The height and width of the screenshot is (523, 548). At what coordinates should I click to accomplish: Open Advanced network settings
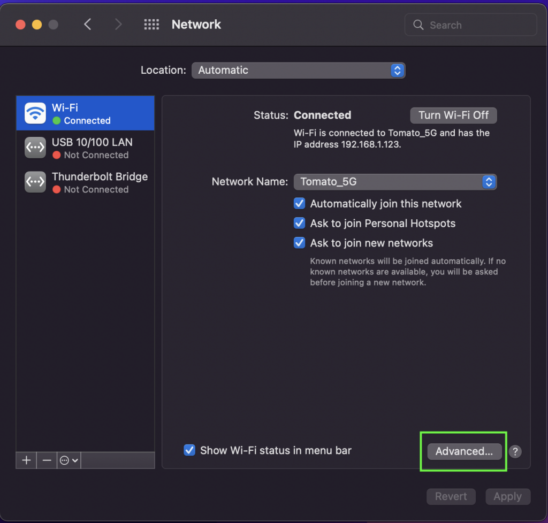tap(464, 451)
